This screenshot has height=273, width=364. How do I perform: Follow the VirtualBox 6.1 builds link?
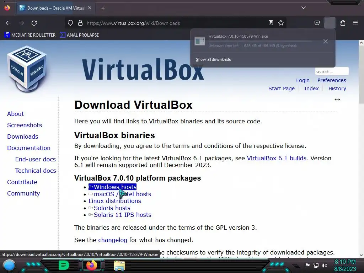(277, 158)
